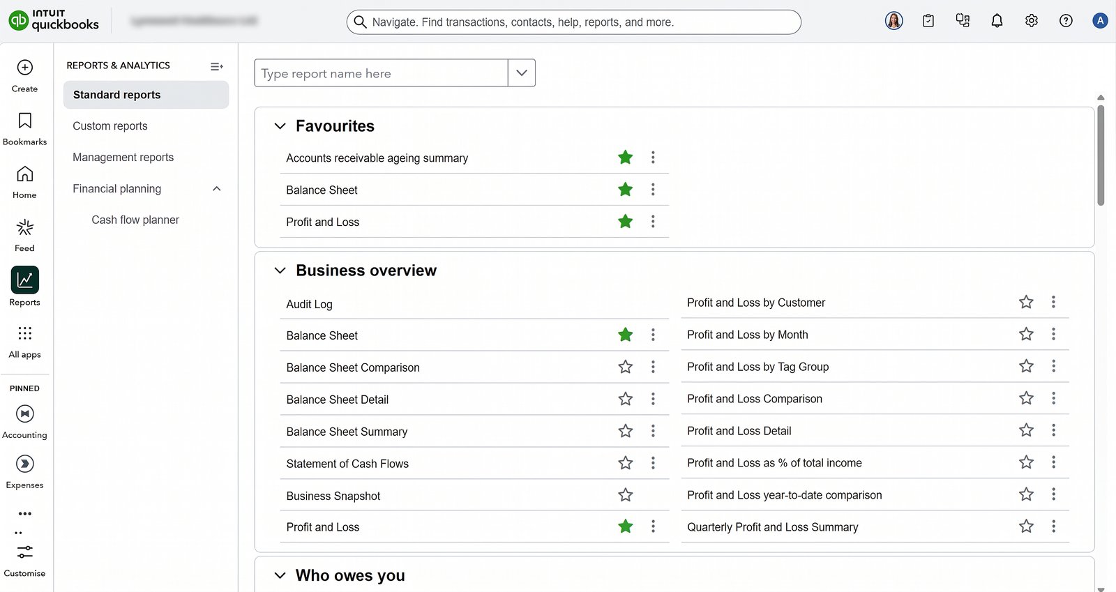The height and width of the screenshot is (592, 1116).
Task: Open Quarterly Profit and Loss Summary report
Action: (x=773, y=527)
